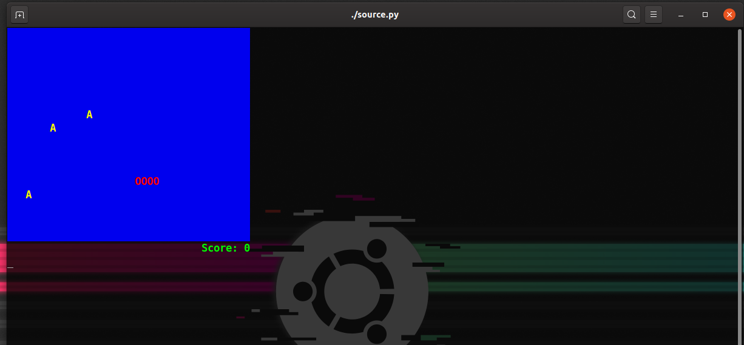Click the terminal search icon
This screenshot has height=345, width=744.
point(632,15)
